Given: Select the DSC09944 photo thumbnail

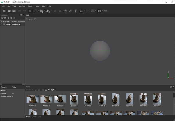Looking at the screenshot, I should pos(74,99).
